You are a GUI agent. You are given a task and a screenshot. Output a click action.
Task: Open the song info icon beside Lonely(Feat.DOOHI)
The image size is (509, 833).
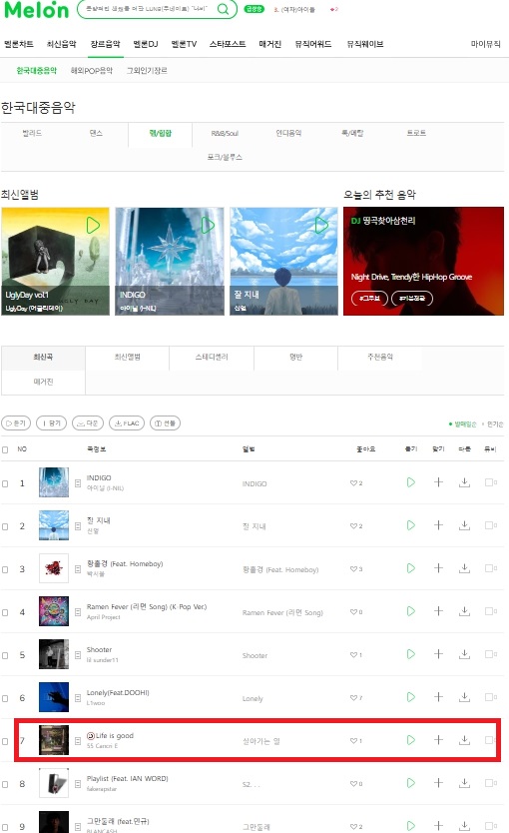78,697
